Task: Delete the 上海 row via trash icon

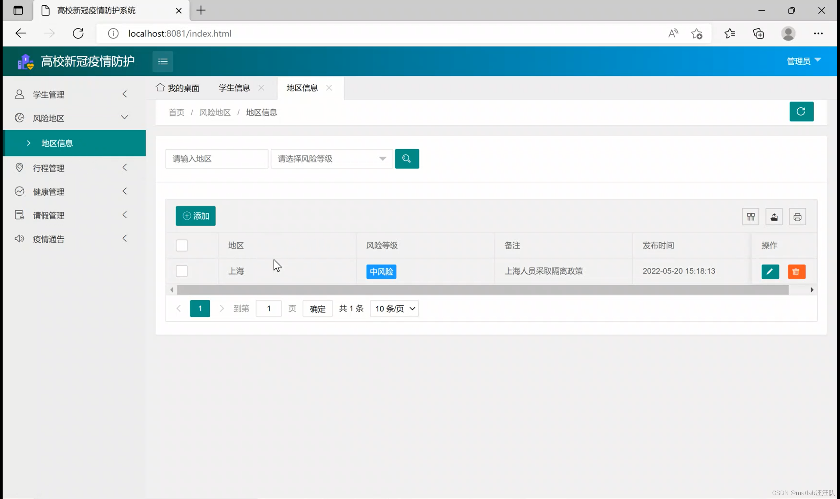Action: click(796, 272)
